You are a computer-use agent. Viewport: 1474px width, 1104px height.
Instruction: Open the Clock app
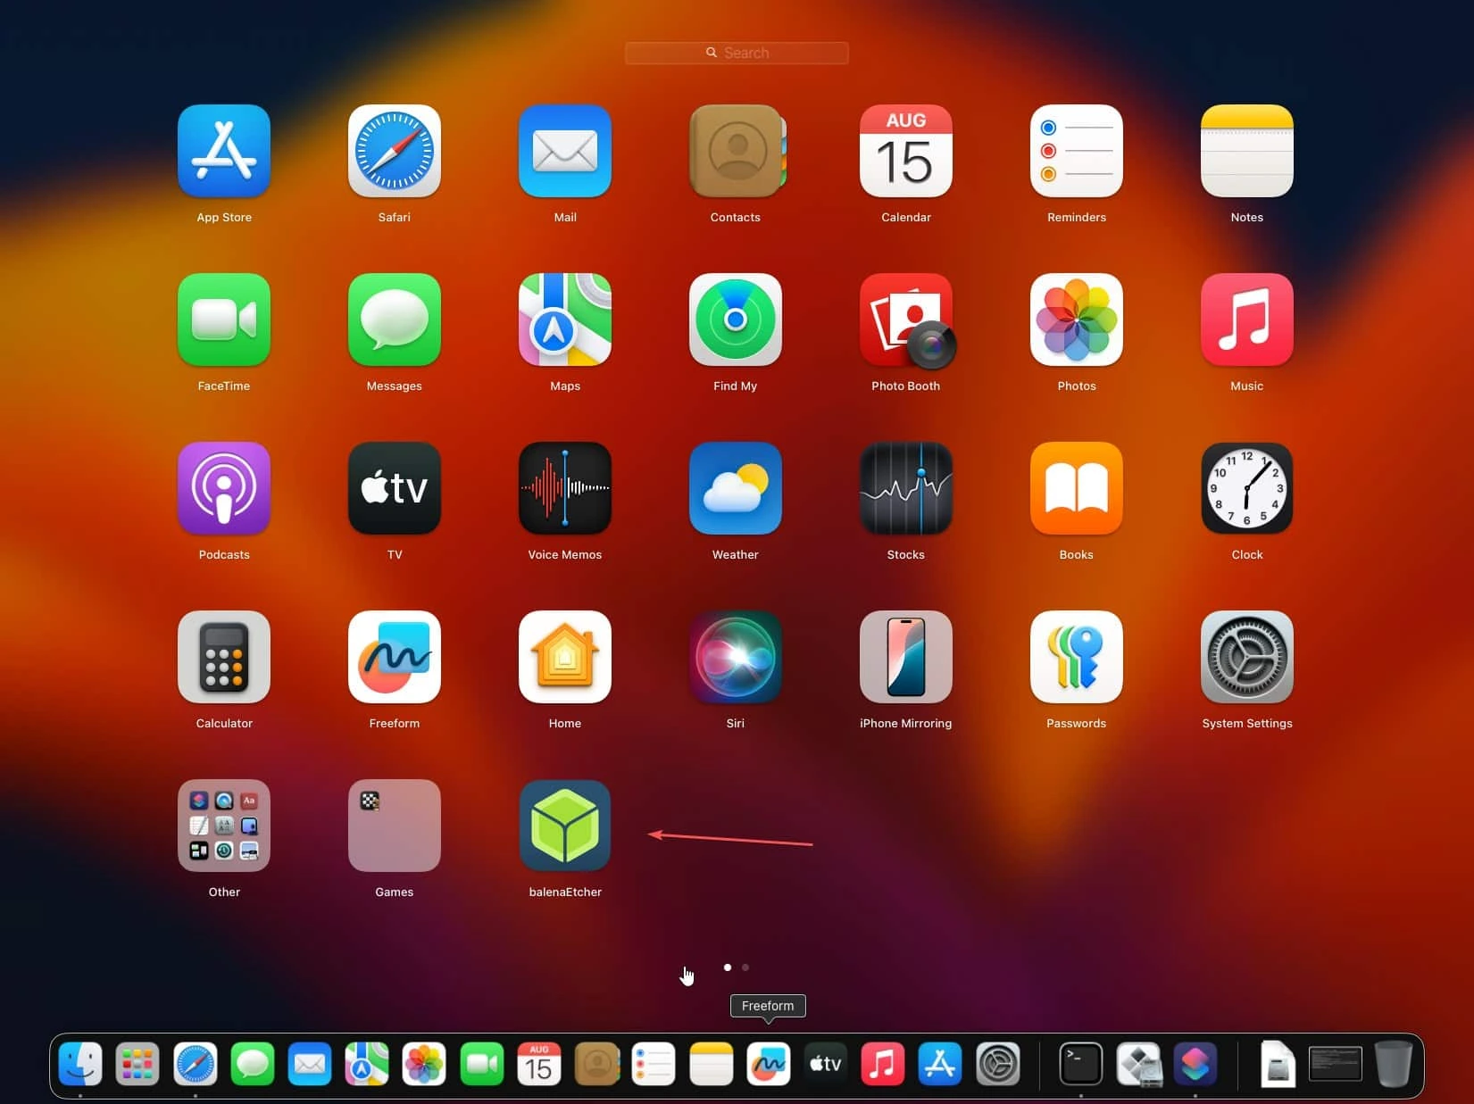tap(1247, 488)
